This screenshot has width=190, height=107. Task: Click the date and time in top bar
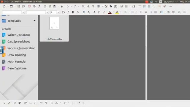tap(185, 2)
